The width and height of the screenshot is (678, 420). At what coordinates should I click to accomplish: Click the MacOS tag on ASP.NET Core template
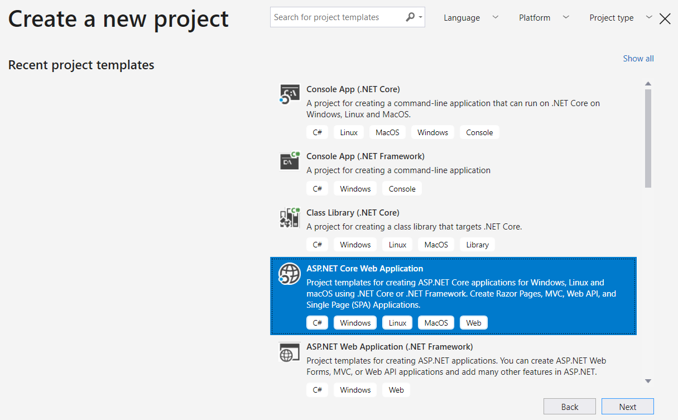pos(436,323)
